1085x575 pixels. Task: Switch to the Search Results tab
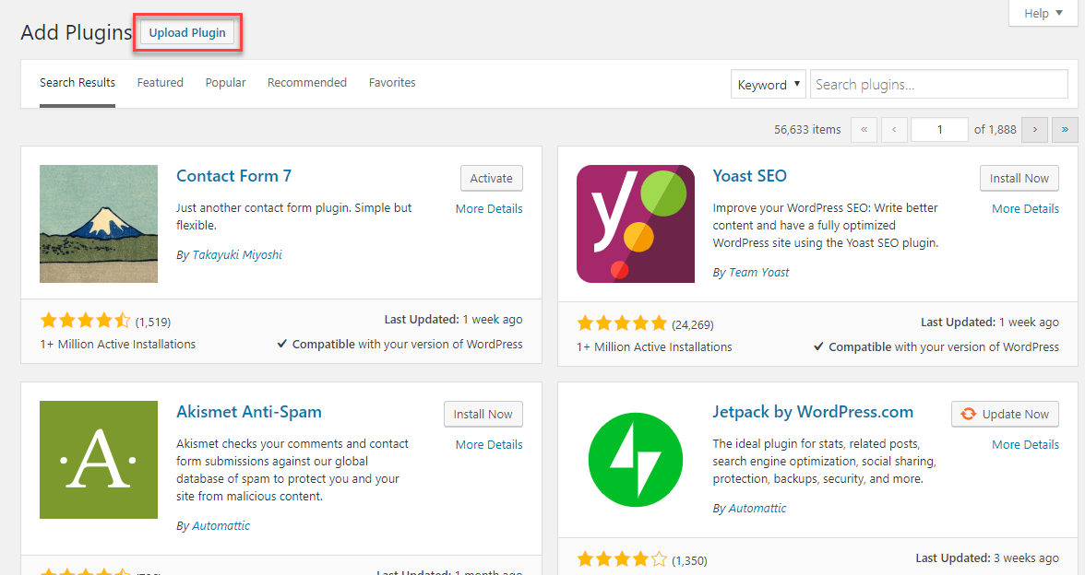(77, 83)
